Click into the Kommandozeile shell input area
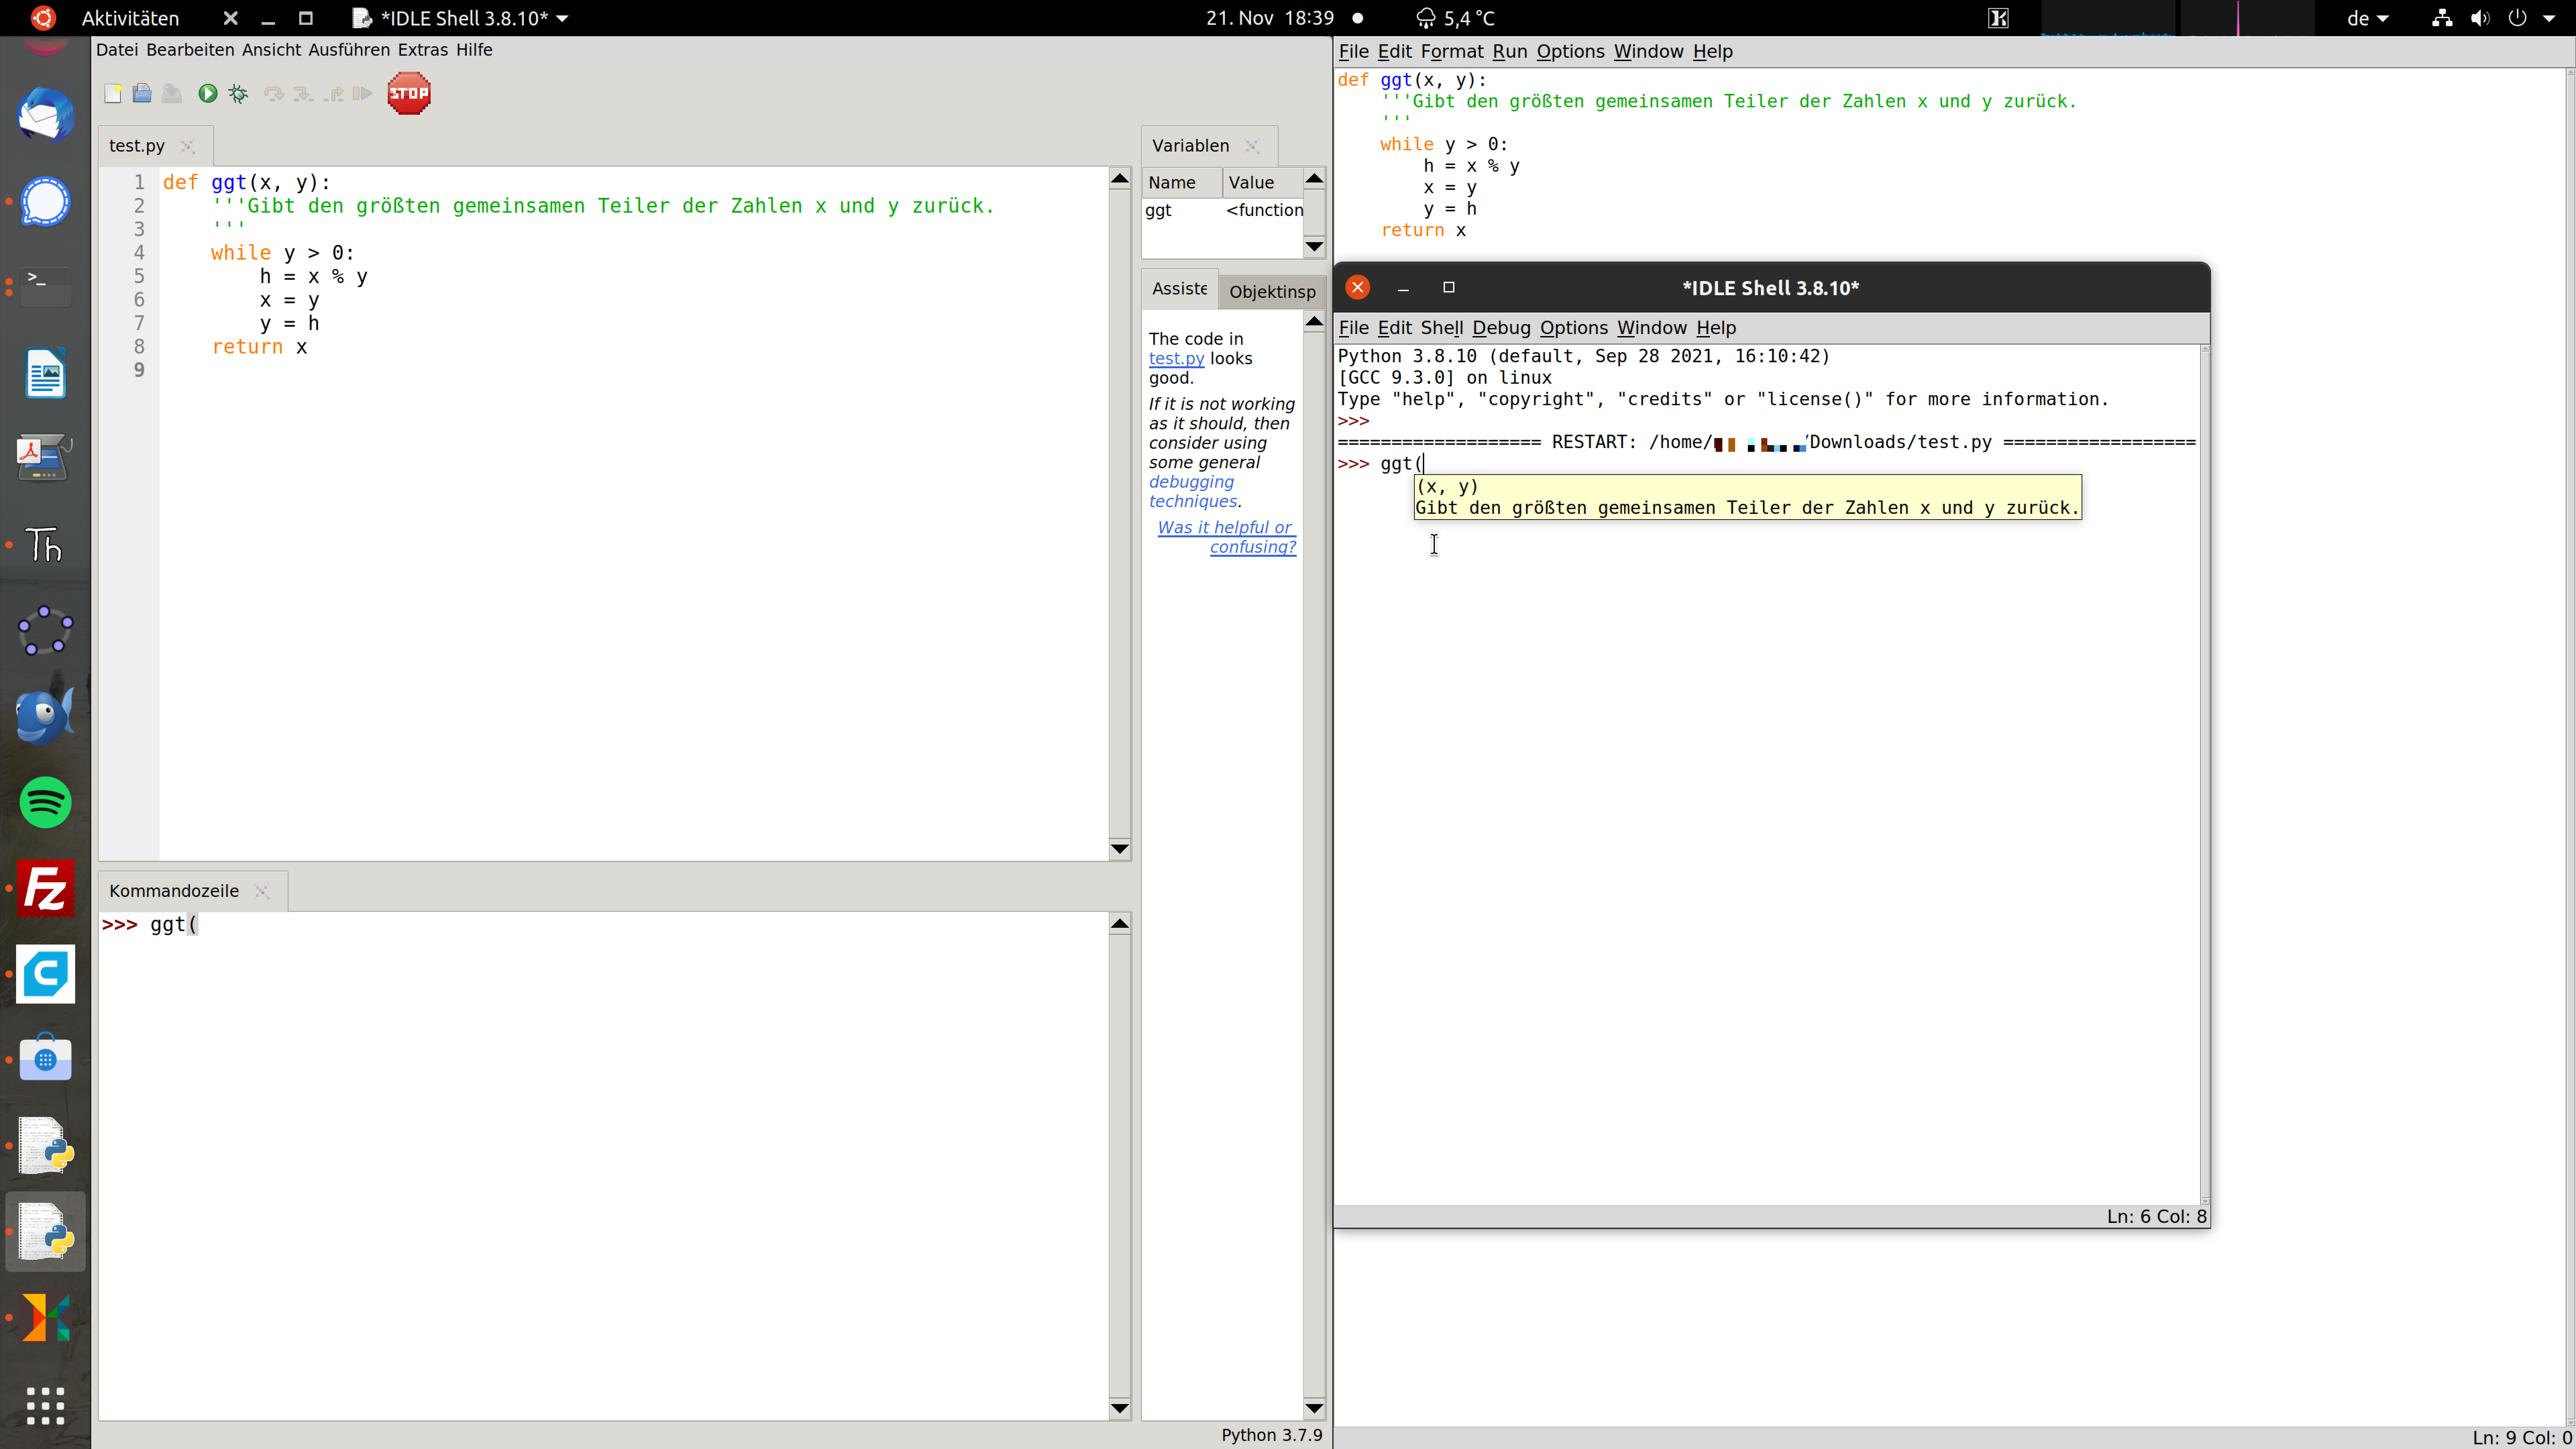 pos(600,1100)
